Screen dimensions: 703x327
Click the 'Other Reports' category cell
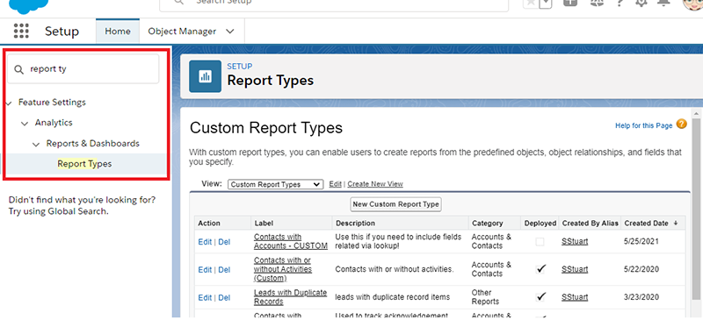pos(485,297)
